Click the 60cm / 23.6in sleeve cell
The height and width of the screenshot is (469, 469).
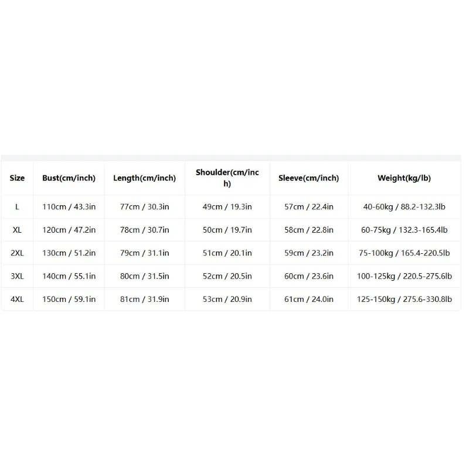click(x=309, y=276)
